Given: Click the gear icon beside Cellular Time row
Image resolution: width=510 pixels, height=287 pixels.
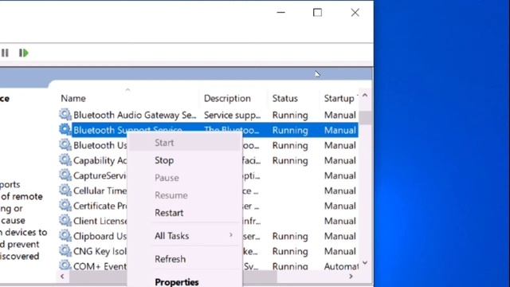Looking at the screenshot, I should [65, 190].
